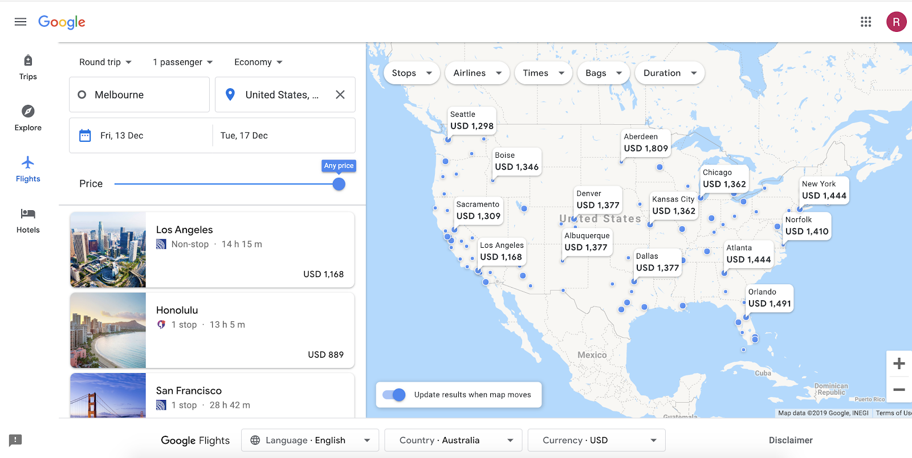Select the Orlando USD 1,491 map label

[x=769, y=298]
